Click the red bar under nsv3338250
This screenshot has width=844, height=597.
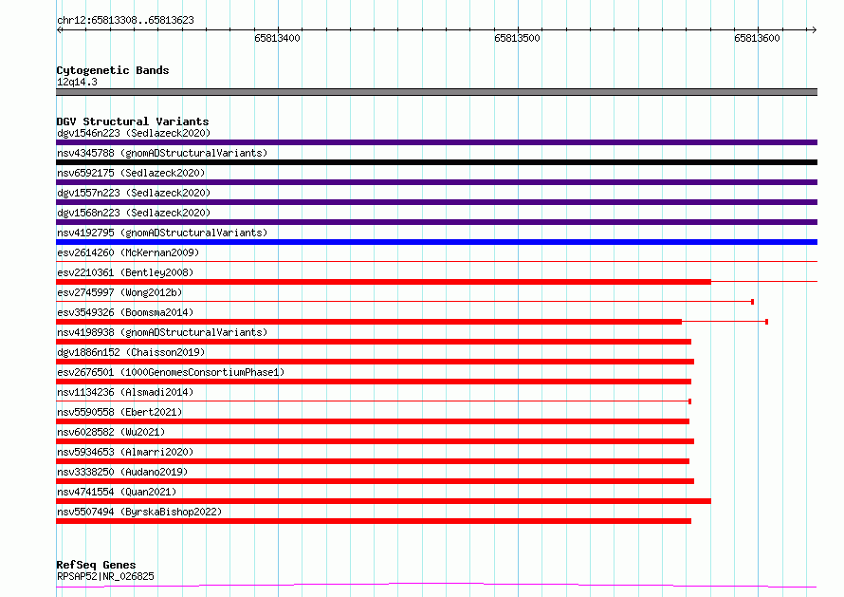[376, 481]
